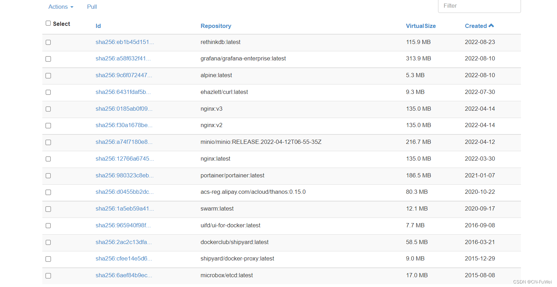Select the microbox/etcd:latest text

point(227,275)
